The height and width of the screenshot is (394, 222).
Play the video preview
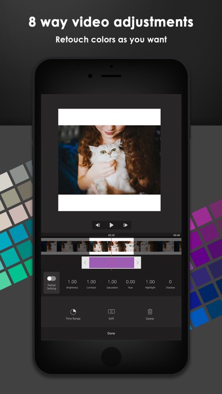pos(112,225)
